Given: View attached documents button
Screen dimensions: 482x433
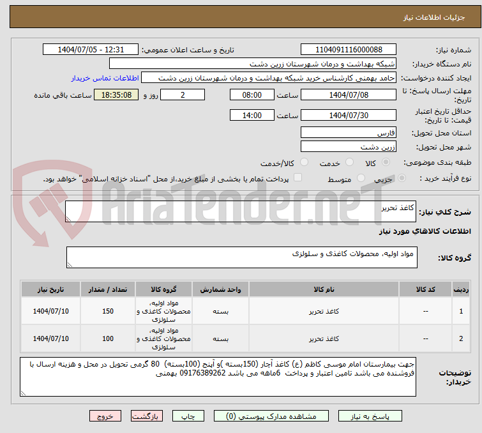Looking at the screenshot, I should click(x=271, y=416).
